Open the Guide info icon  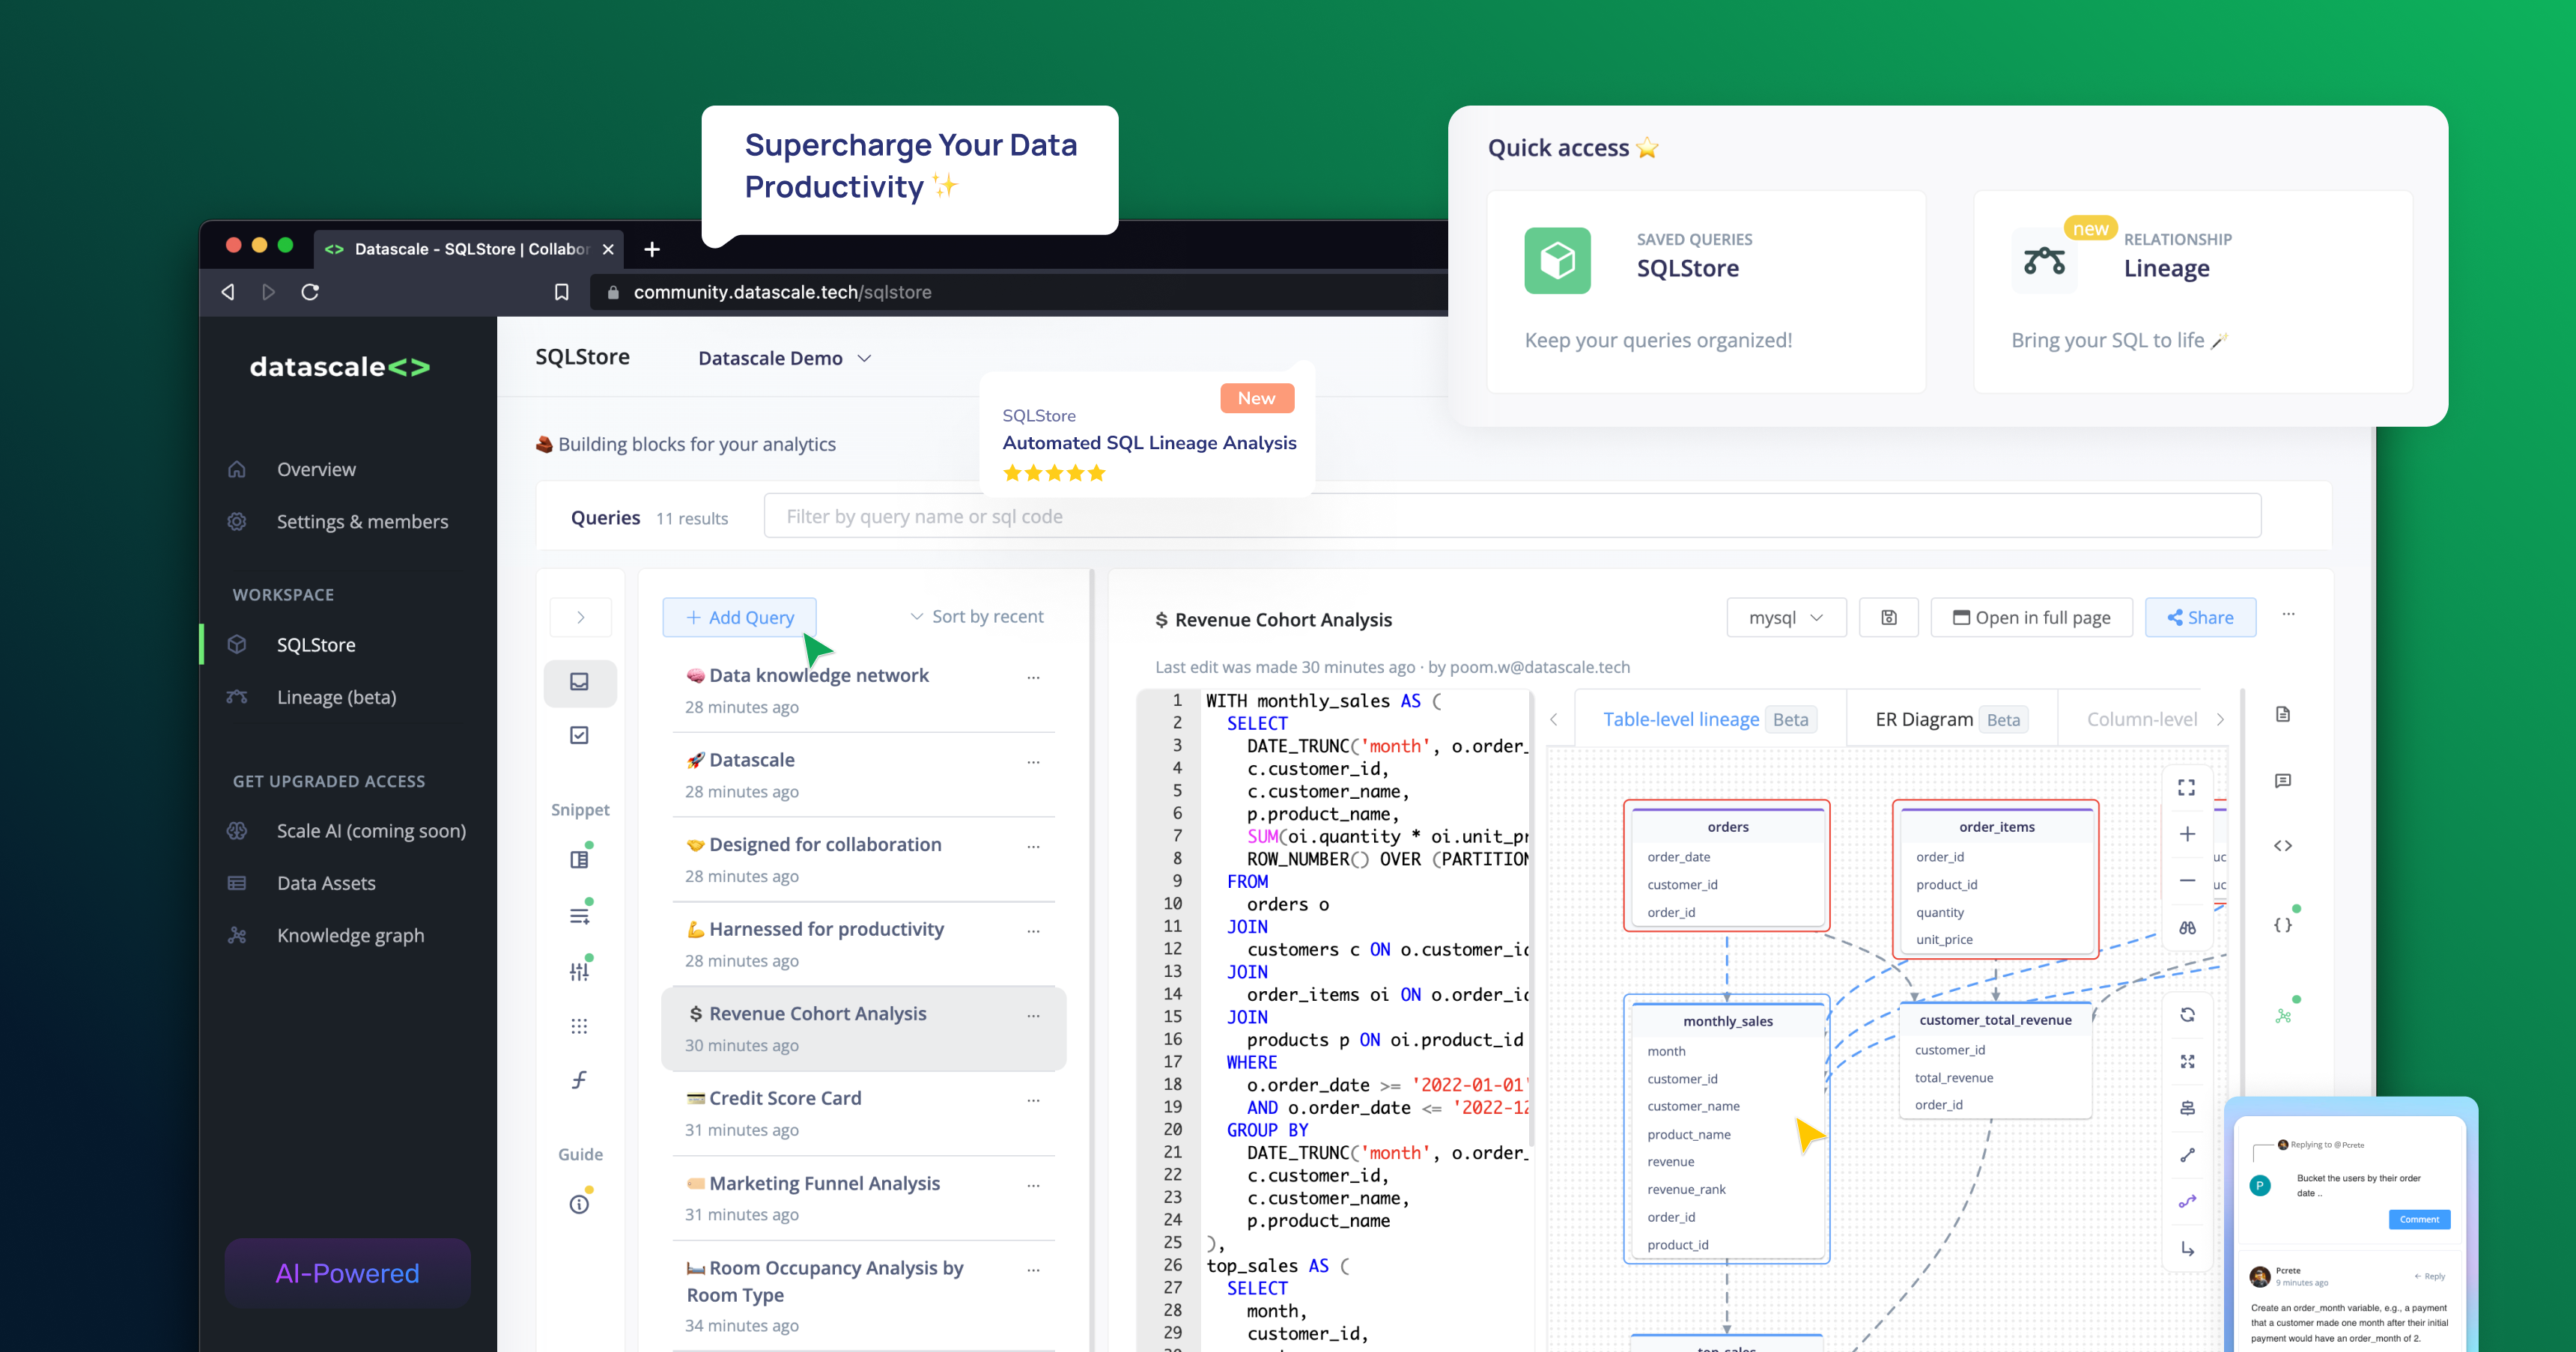(579, 1204)
